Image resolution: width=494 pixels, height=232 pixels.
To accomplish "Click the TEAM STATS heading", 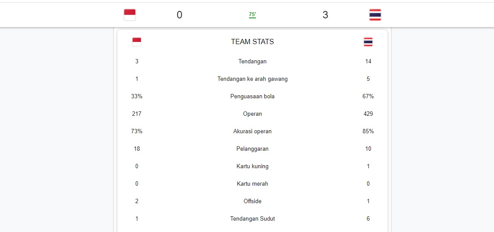I will pyautogui.click(x=252, y=42).
